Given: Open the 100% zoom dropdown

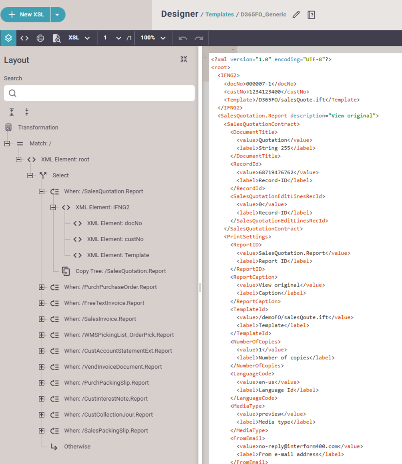Looking at the screenshot, I should coord(153,38).
